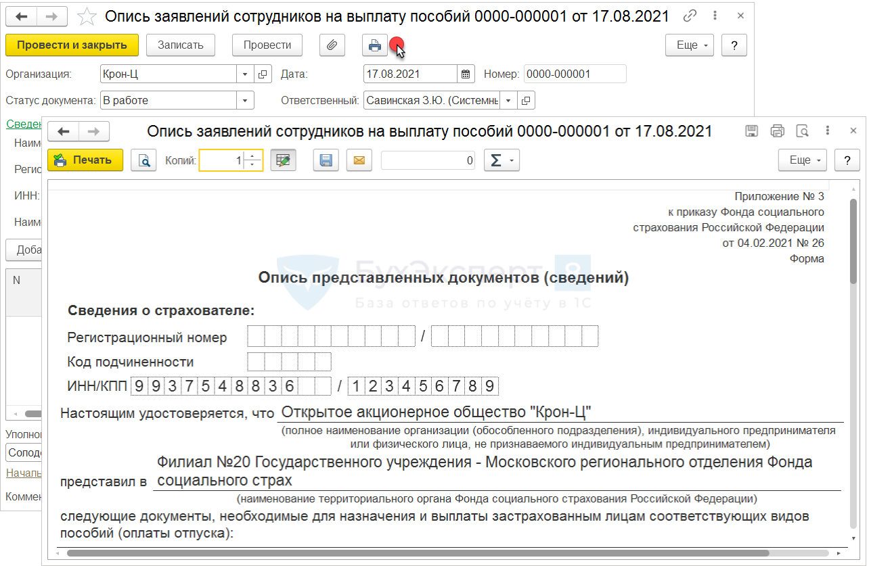Click the yellow Печать button
Viewport: 869px width, 566px height.
[x=85, y=160]
